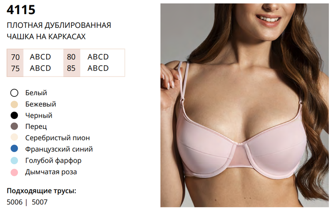Choose the Серебристый пион color swatch
333x212 pixels.
coord(14,137)
